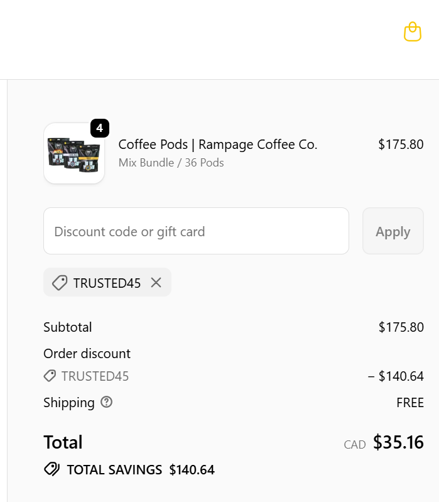Click the Shipping label

[x=68, y=402]
